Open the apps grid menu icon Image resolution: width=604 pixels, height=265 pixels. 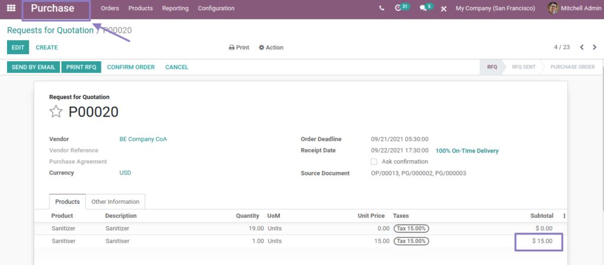click(11, 8)
